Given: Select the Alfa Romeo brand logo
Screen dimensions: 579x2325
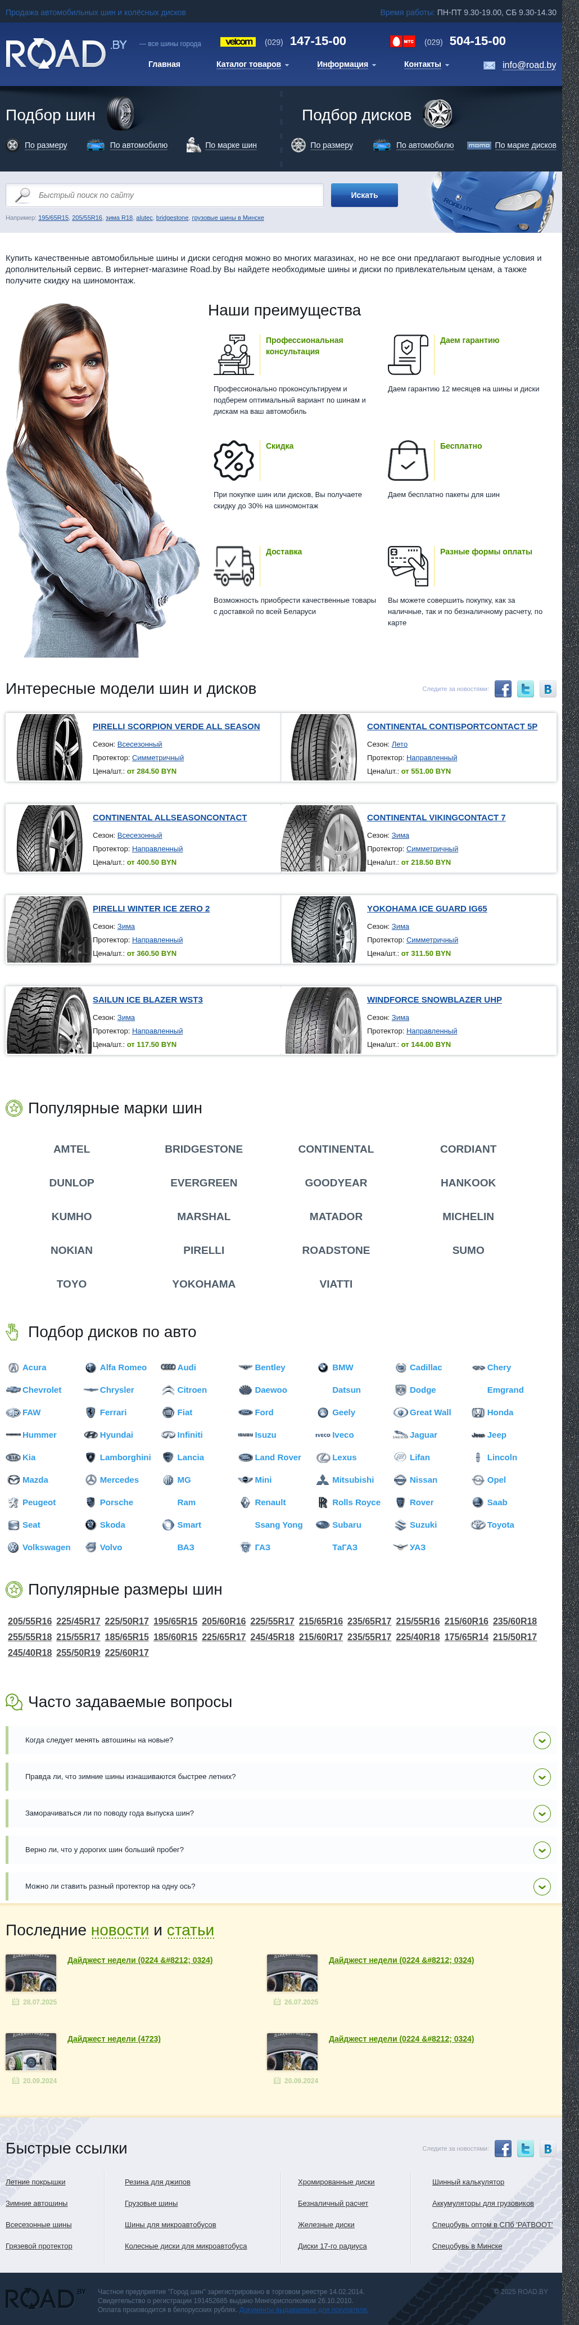Looking at the screenshot, I should point(90,1367).
